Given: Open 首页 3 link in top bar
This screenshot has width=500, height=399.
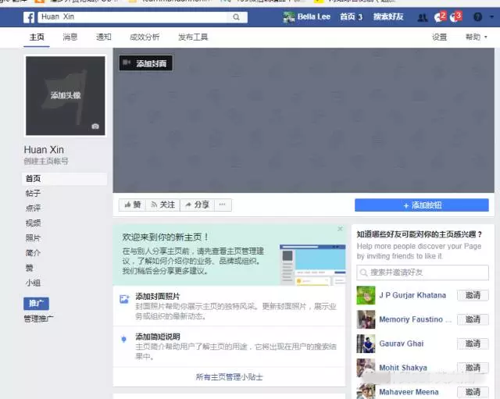Looking at the screenshot, I should pos(351,17).
